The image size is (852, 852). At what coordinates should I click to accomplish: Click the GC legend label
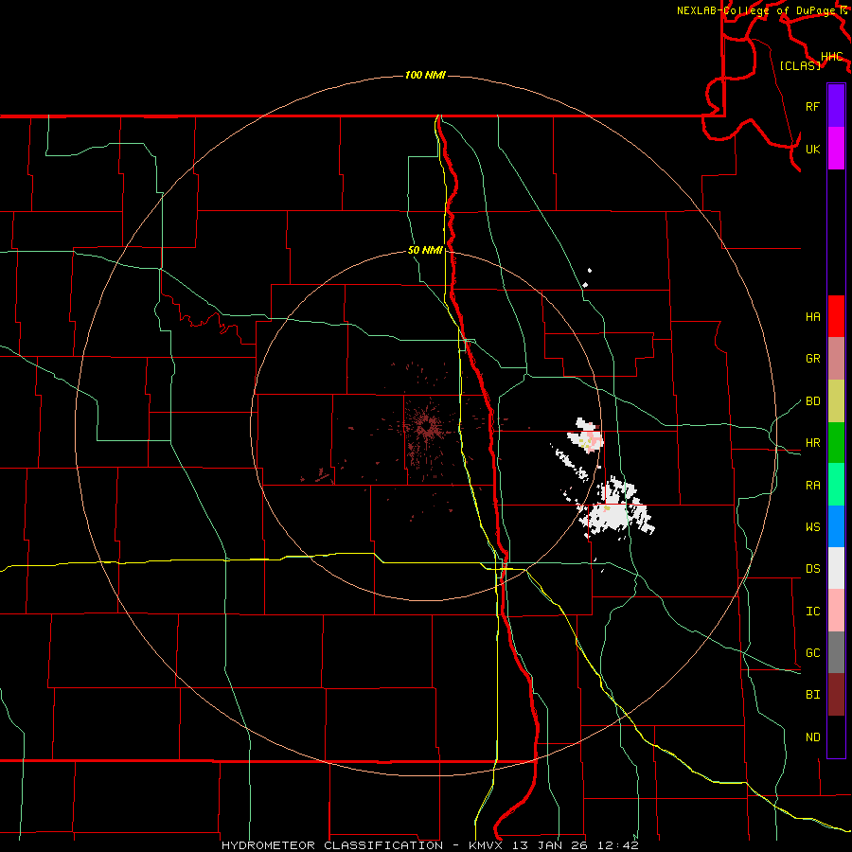812,653
